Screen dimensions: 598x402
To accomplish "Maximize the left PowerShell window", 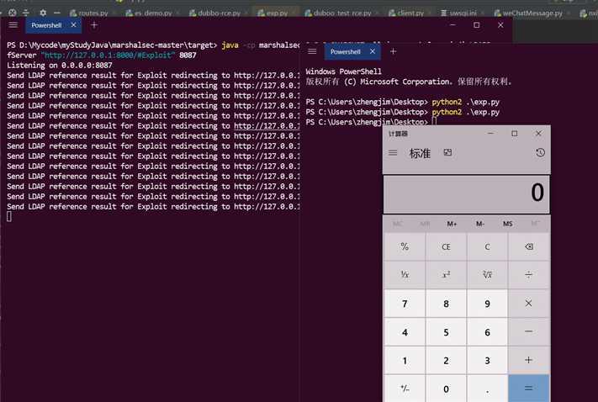I will coord(477,25).
